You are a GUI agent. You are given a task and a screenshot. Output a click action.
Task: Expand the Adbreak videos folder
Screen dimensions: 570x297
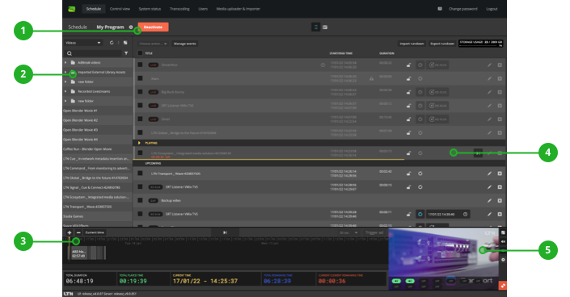coord(65,62)
